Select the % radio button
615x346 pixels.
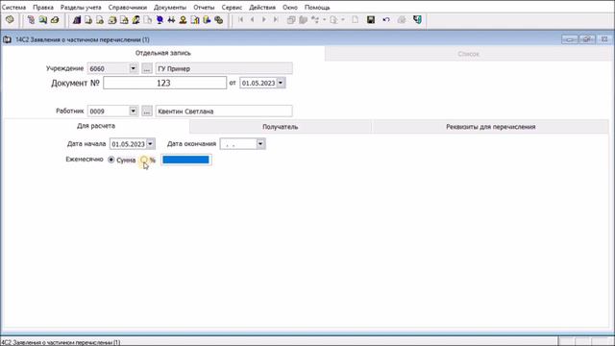point(144,160)
